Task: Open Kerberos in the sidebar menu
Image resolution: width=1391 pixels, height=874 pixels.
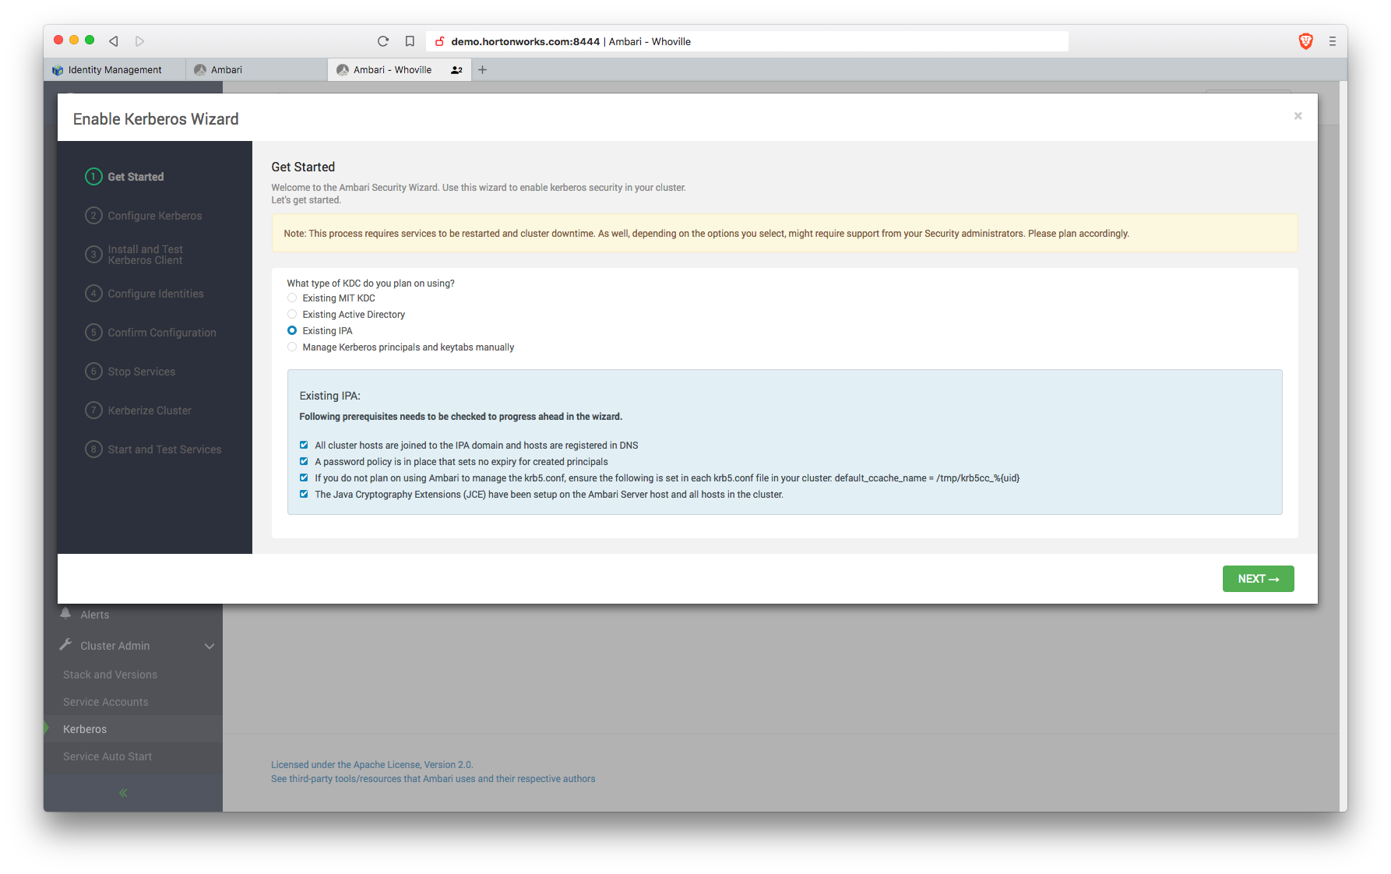Action: (x=85, y=729)
